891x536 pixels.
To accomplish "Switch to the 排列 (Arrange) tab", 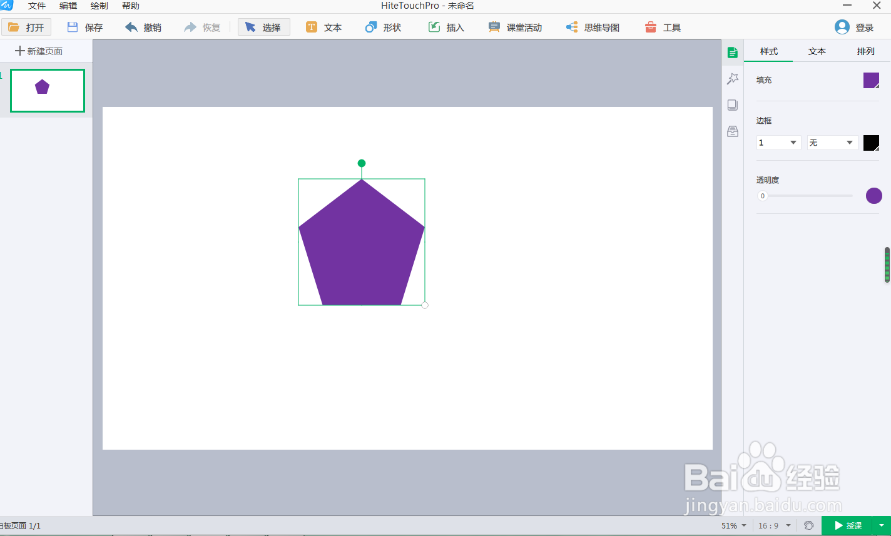I will tap(865, 52).
